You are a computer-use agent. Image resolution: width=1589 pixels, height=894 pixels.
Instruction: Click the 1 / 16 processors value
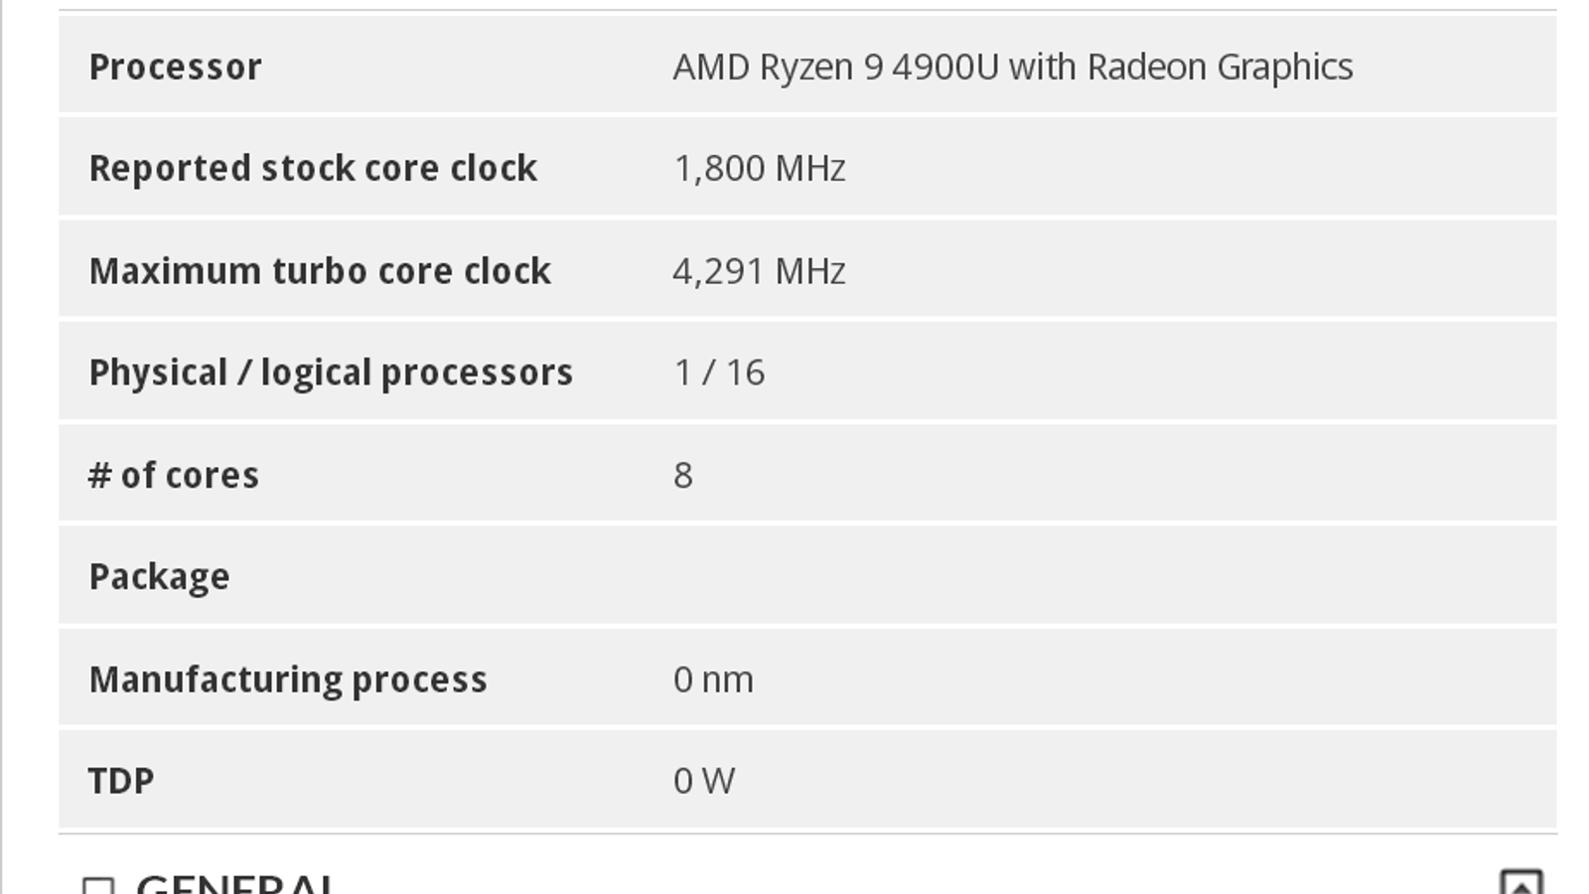click(719, 372)
